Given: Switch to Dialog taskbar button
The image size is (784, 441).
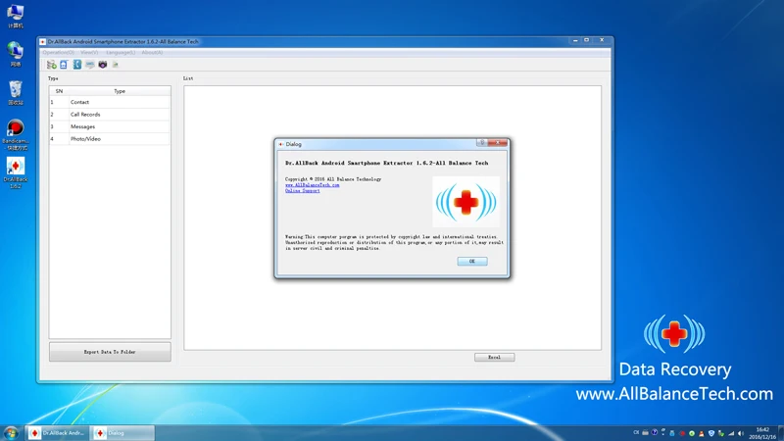Looking at the screenshot, I should 122,433.
